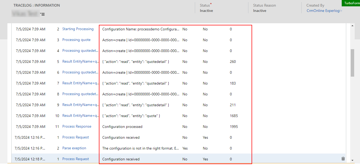The image size is (360, 167).
Task: Click the grid's scroll-up arrow
Action: pos(352,26)
